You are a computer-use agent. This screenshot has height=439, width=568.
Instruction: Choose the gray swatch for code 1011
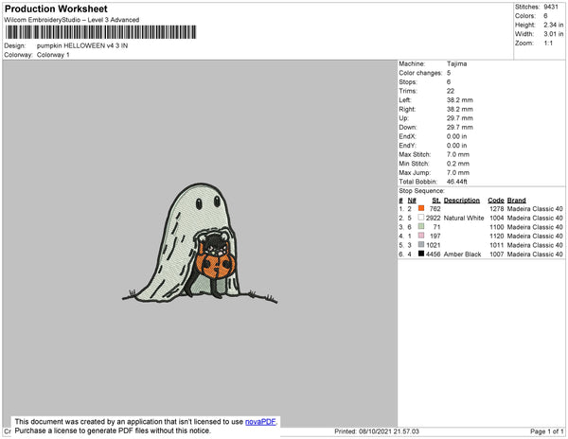click(421, 244)
